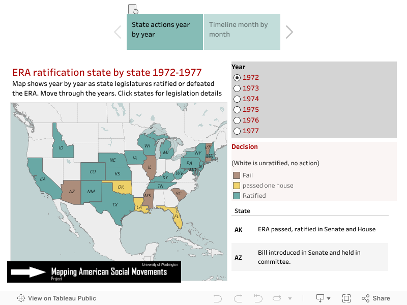The width and height of the screenshot is (407, 305).
Task: Select the 1977 year radio button
Action: pos(237,131)
